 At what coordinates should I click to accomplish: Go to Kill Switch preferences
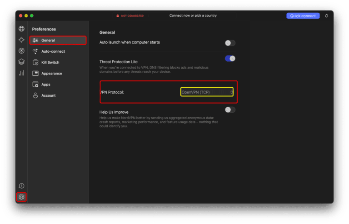pyautogui.click(x=50, y=63)
